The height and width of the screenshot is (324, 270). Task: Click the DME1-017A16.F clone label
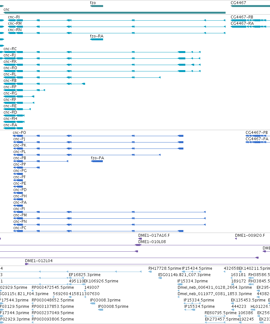tap(154, 235)
